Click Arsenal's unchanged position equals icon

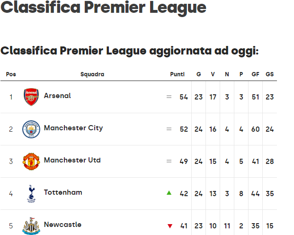coord(169,97)
